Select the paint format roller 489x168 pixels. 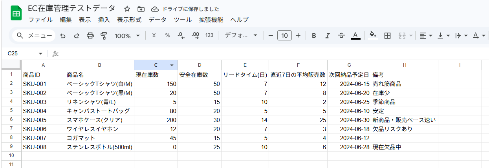(x=104, y=36)
